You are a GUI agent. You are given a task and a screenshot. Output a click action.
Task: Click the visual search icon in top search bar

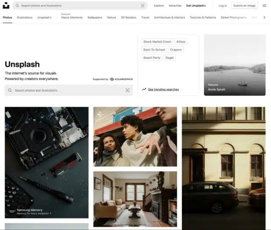142,6
